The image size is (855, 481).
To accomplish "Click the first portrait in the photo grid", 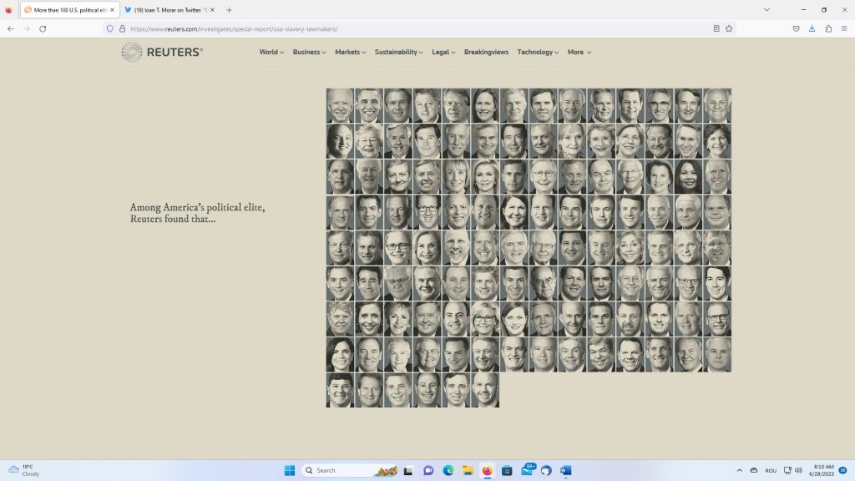I will click(x=340, y=105).
